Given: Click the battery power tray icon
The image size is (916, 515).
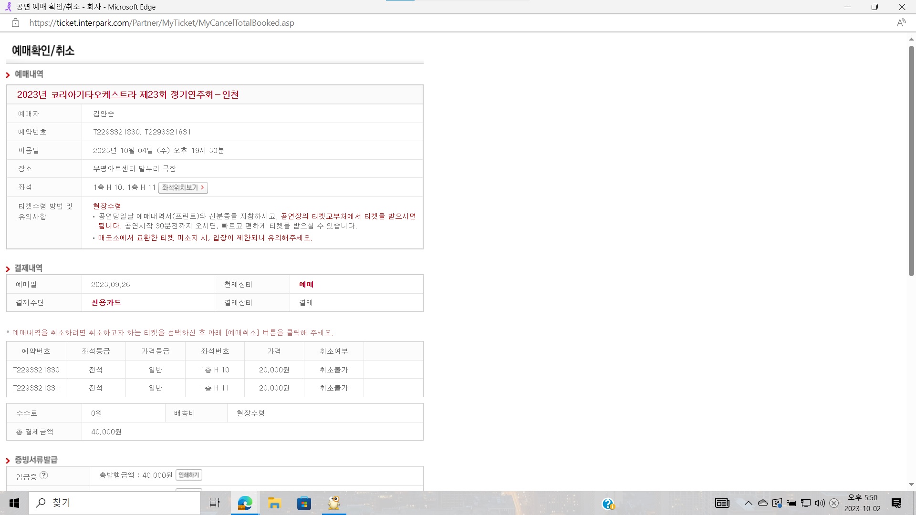Looking at the screenshot, I should tap(791, 503).
